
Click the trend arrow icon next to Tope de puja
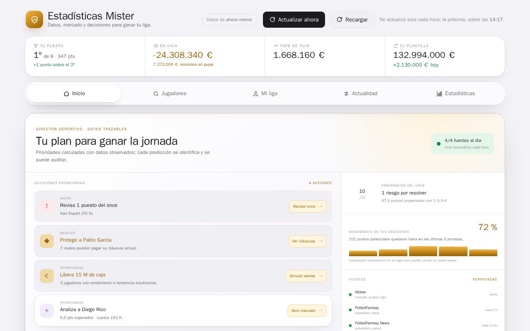point(275,46)
